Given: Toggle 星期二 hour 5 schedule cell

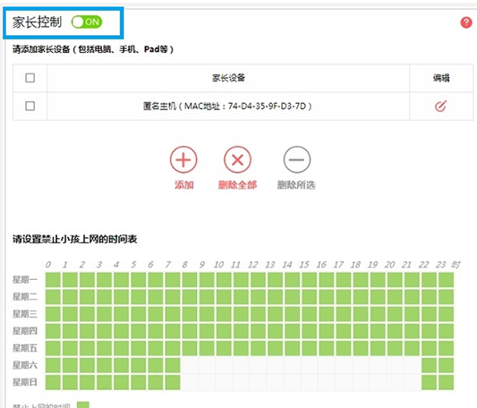Looking at the screenshot, I should (139, 297).
